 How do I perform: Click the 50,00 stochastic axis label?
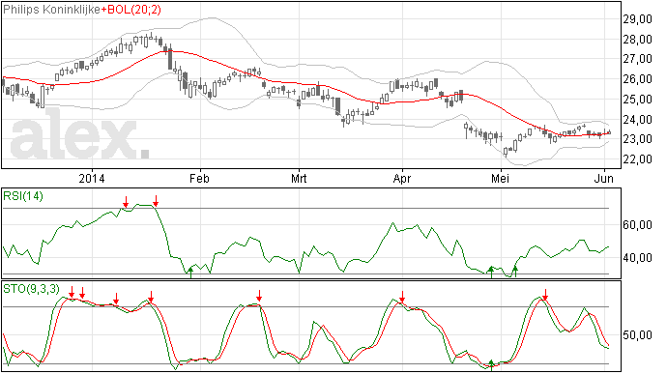pyautogui.click(x=637, y=335)
